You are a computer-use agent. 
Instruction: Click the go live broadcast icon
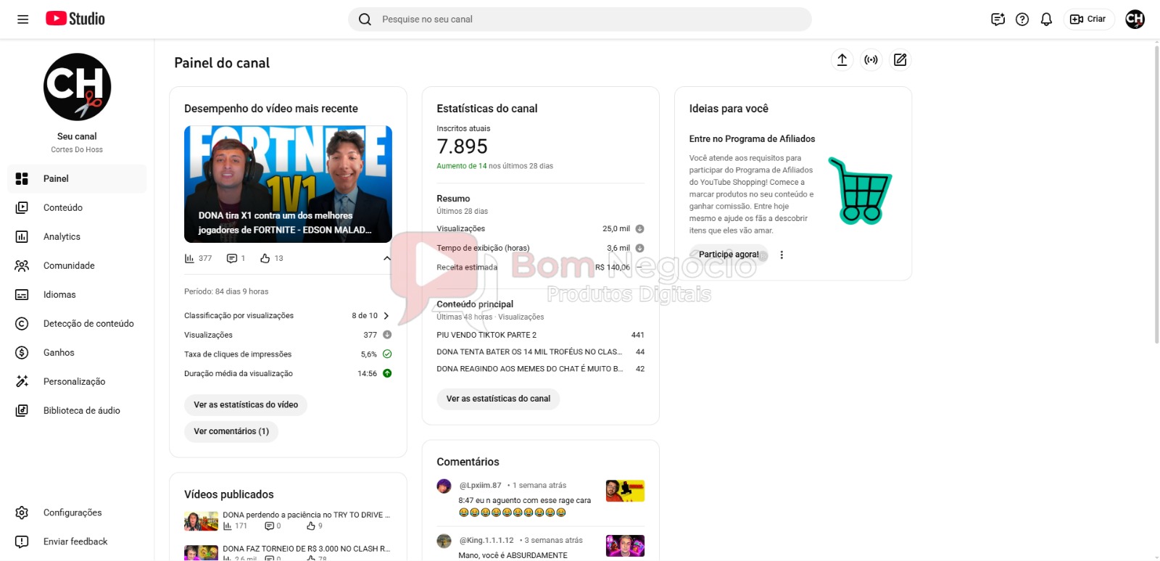point(871,60)
